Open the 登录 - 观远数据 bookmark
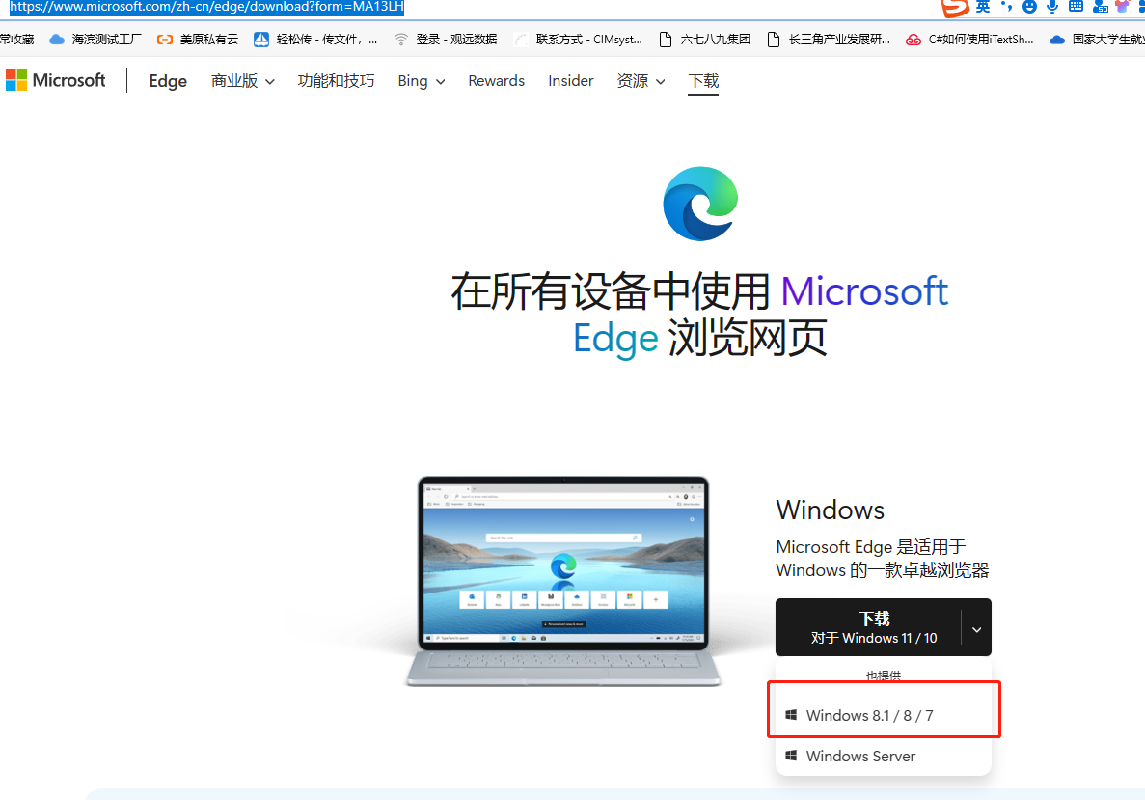 (446, 40)
